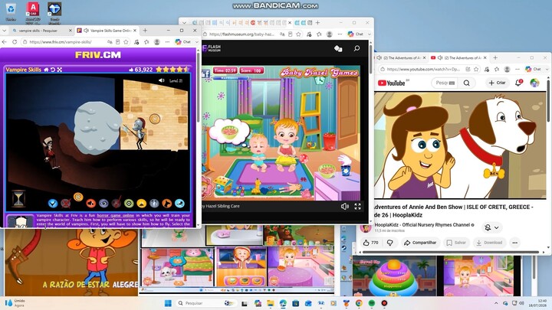Screen dimensions: 552x310
Task: Open the Windows Start button on taskbar
Action: tap(168, 303)
